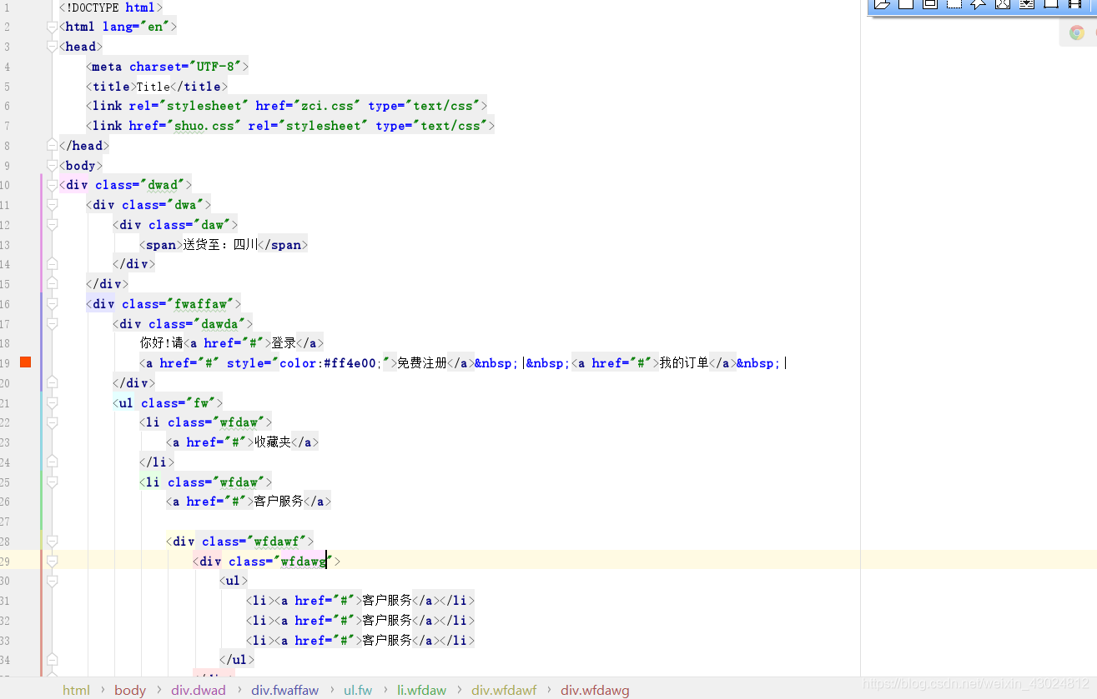The image size is (1097, 699).
Task: Select body in the breadcrumb bar
Action: coord(130,690)
